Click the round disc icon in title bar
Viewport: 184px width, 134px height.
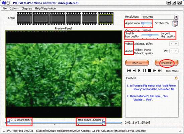click(8, 3)
